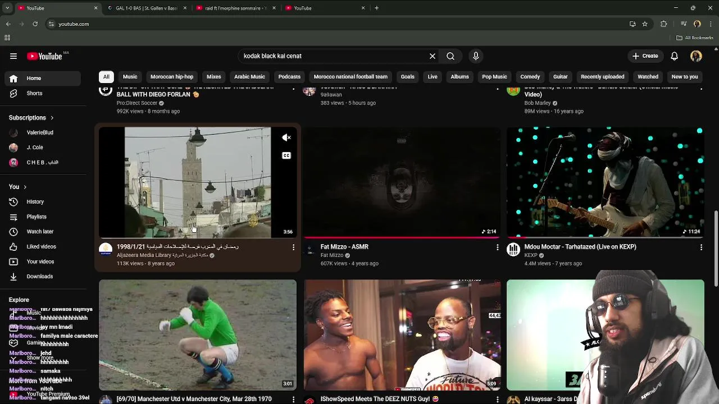719x404 pixels.
Task: Select the Mixes filter chip
Action: [x=213, y=77]
